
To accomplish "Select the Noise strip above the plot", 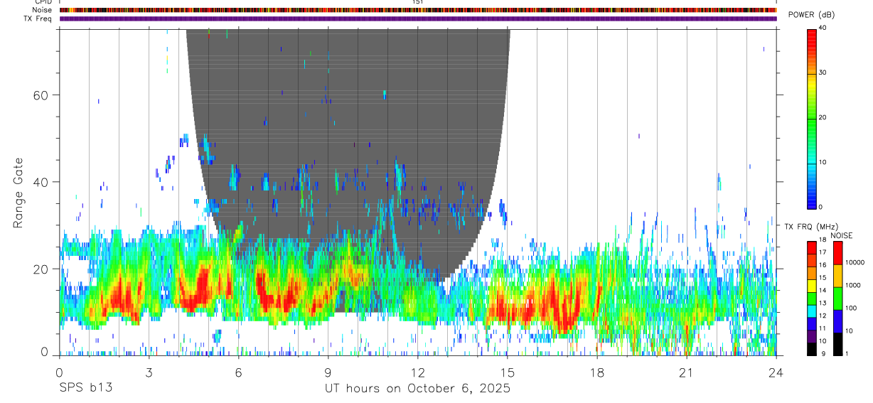I will [x=418, y=10].
